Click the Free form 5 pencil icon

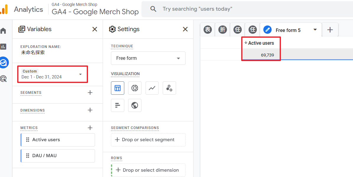coord(267,30)
